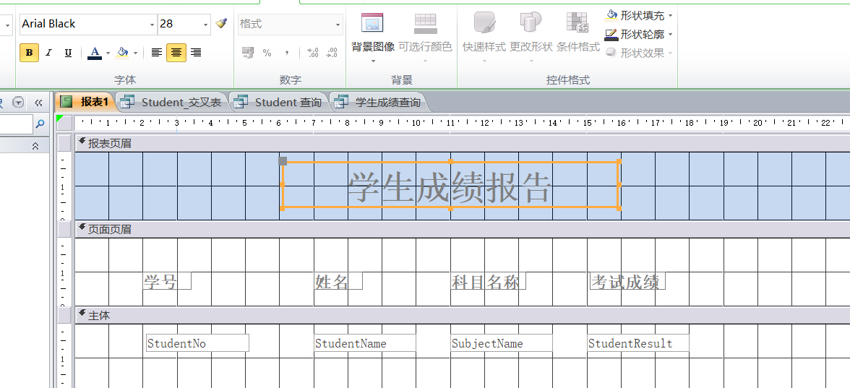Toggle Underline formatting
This screenshot has width=850, height=388.
pyautogui.click(x=68, y=53)
